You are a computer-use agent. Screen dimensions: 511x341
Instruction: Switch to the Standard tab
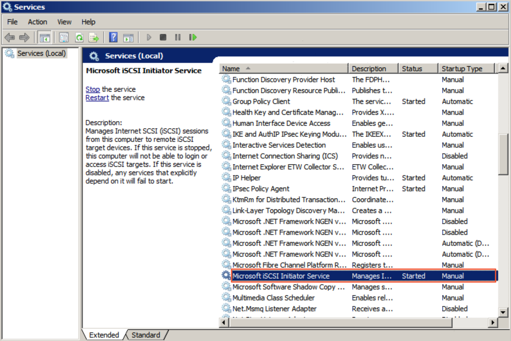click(146, 335)
